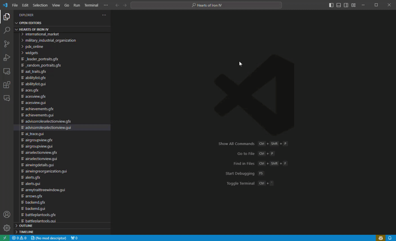Toggle bottom panel visibility
This screenshot has width=396, height=241.
(x=339, y=5)
